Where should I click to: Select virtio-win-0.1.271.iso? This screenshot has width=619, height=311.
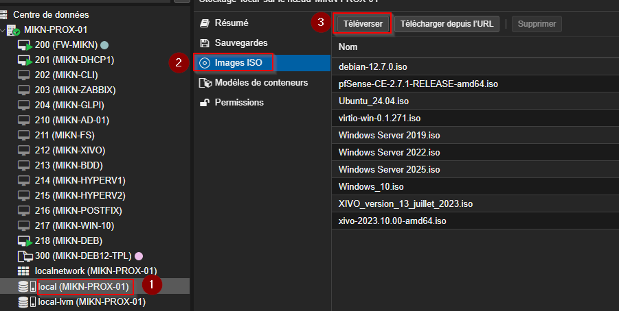tap(475, 118)
